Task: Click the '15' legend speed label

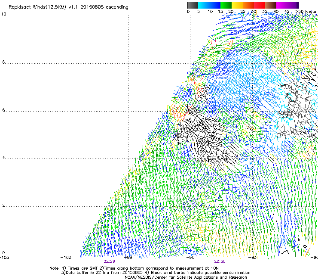Action: pyautogui.click(x=220, y=12)
